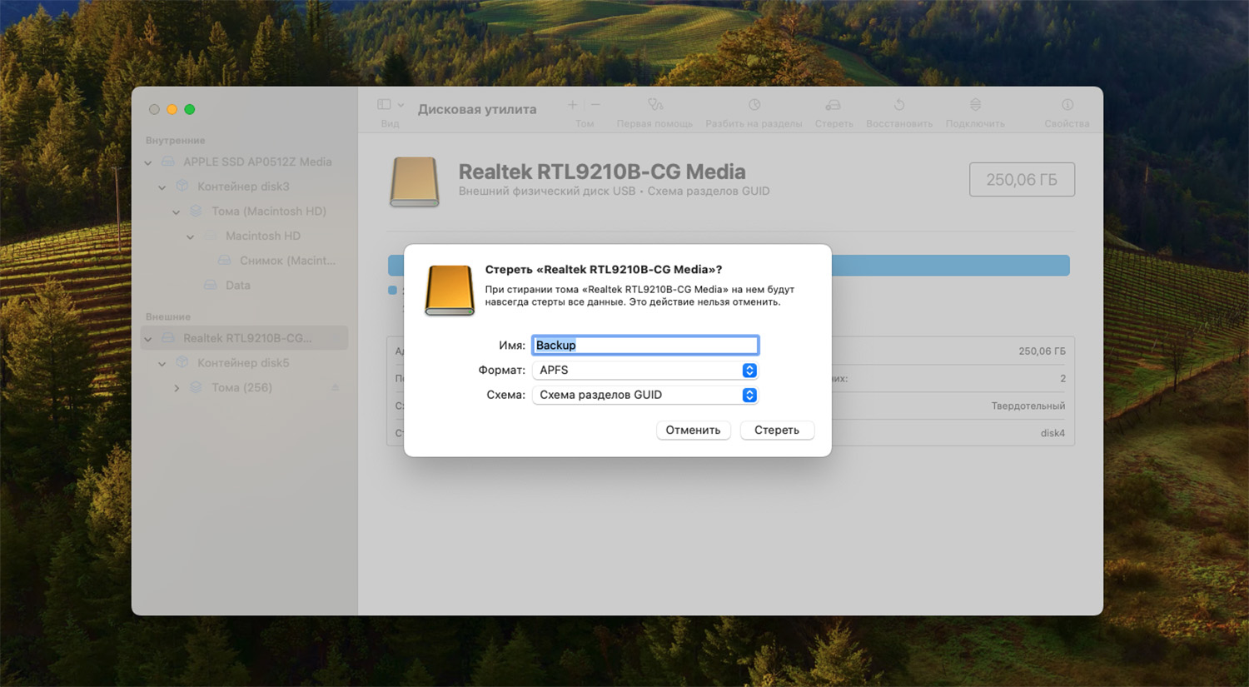Select Realtek RTL9210B-CG... in the sidebar

point(244,338)
